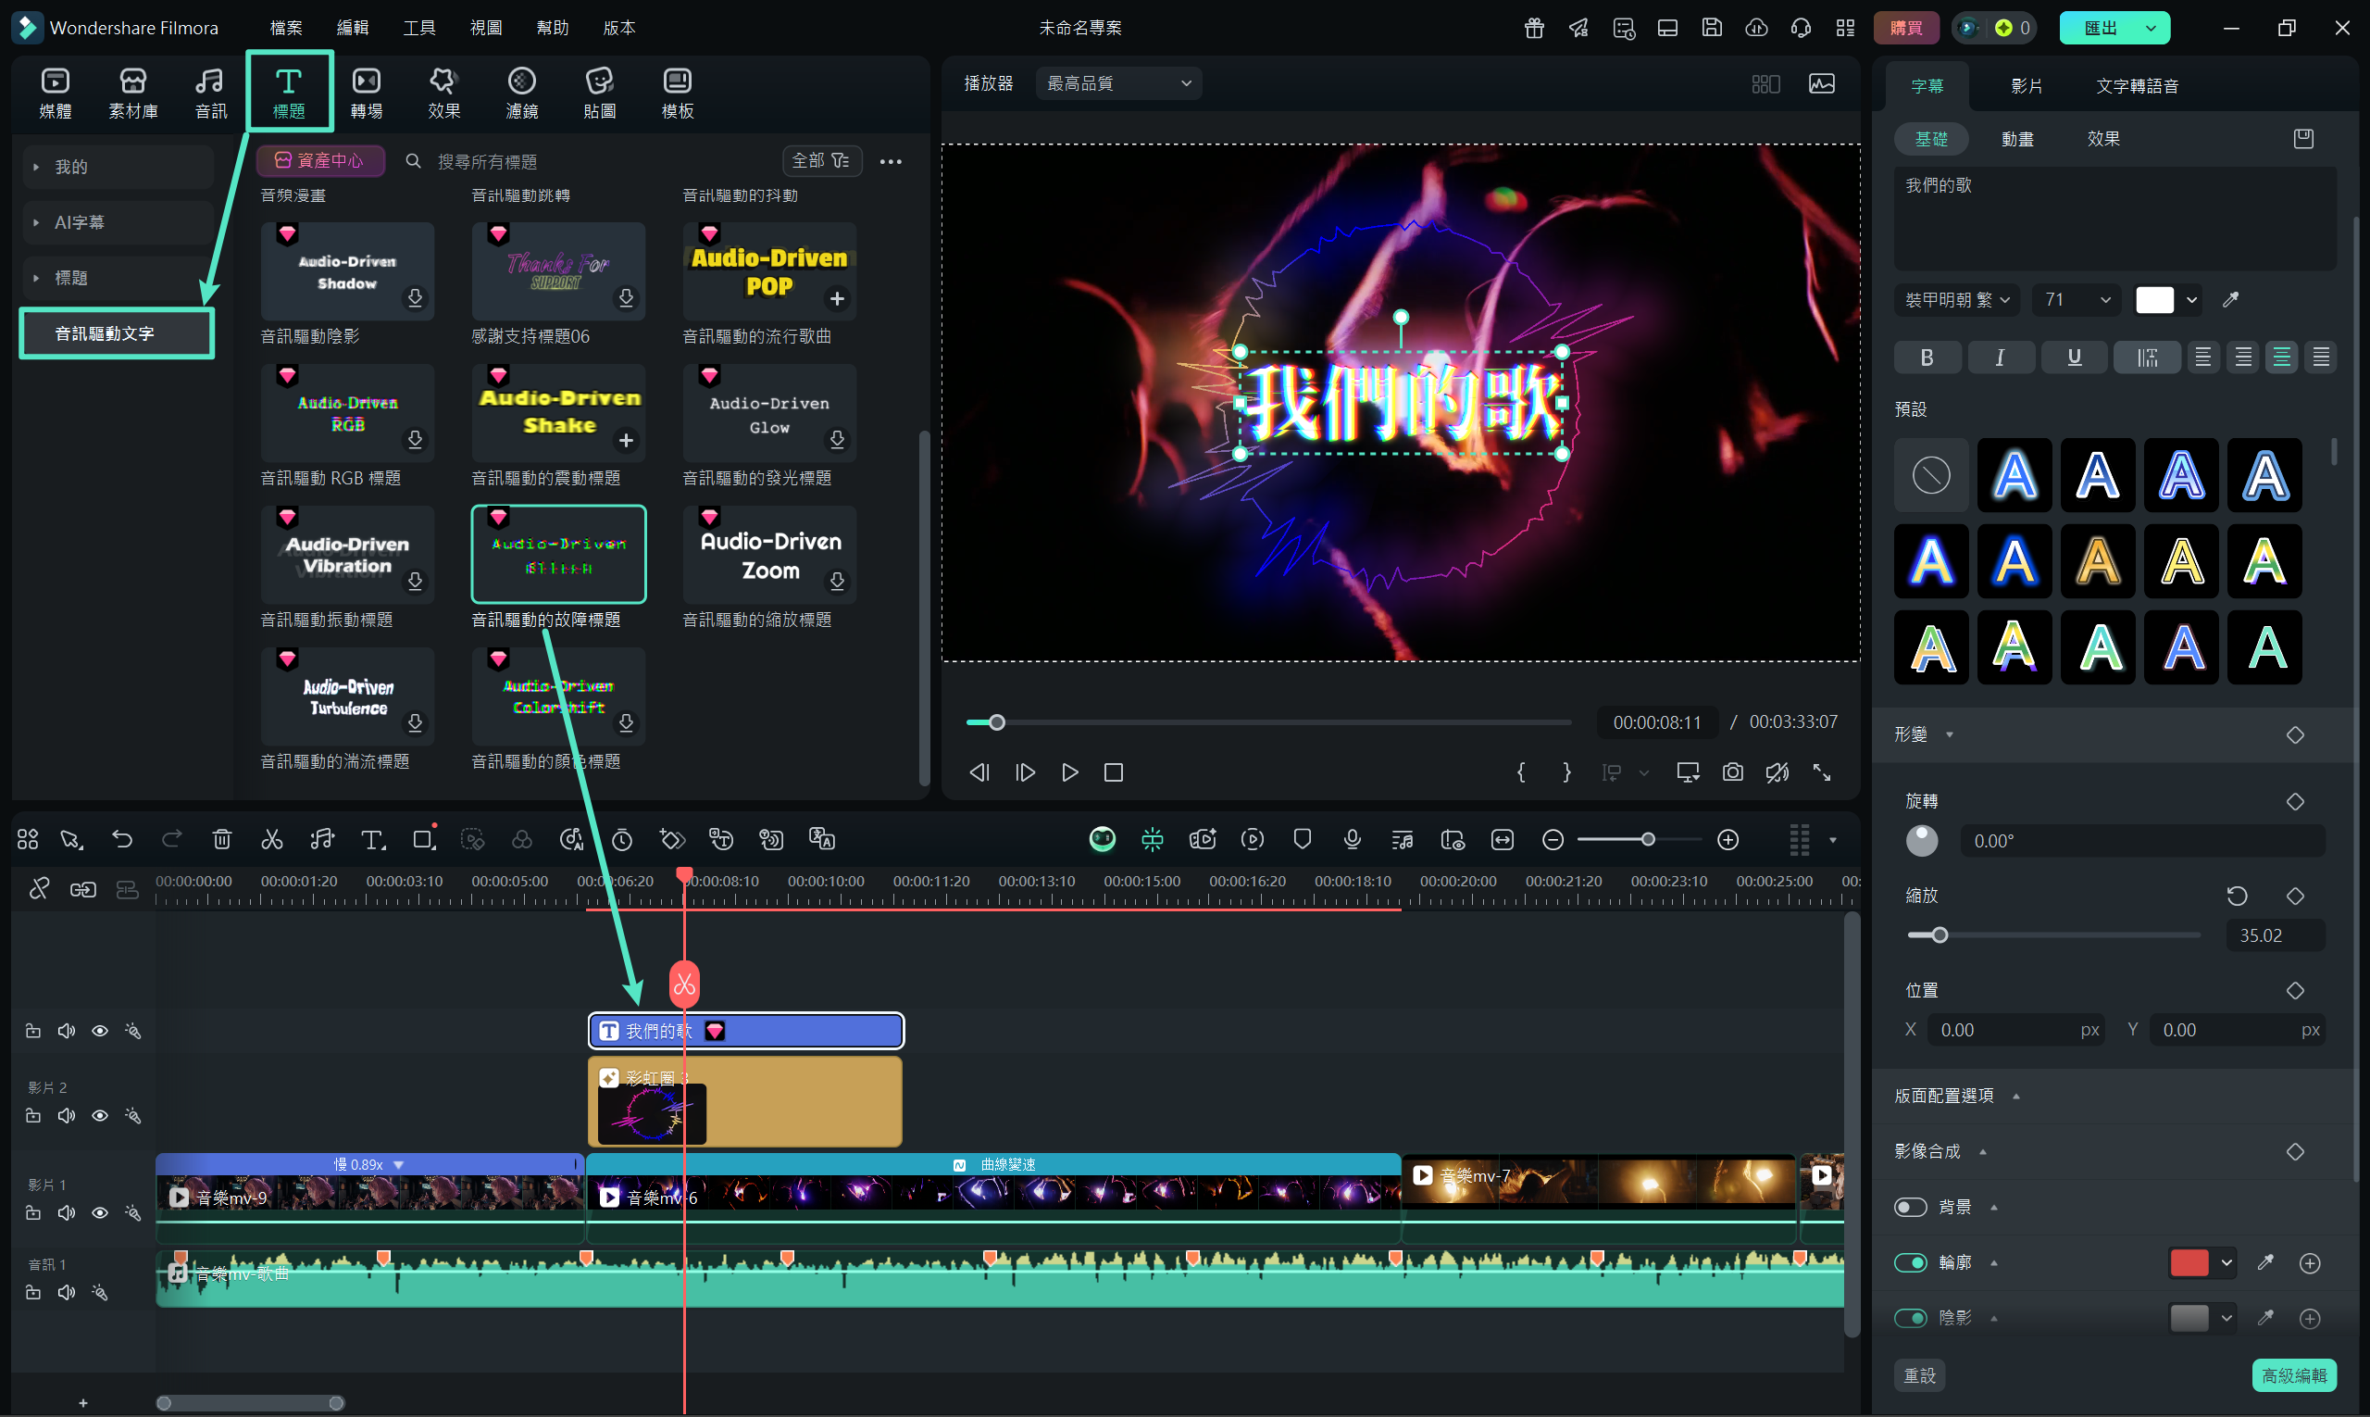
Task: Click the 旋轉 rotation value field
Action: (x=2142, y=840)
